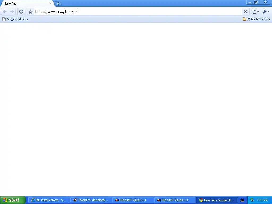Image resolution: width=272 pixels, height=204 pixels.
Task: Reload the page with the refresh icon
Action: (21, 12)
